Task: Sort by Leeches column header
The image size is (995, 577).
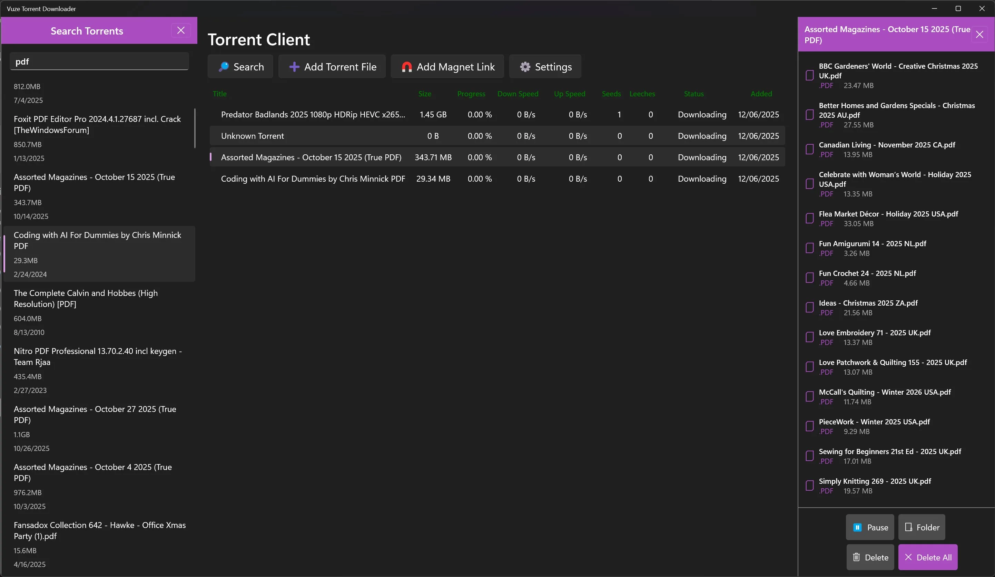Action: tap(642, 94)
